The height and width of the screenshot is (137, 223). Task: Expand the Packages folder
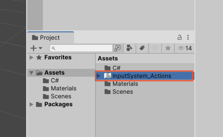[31, 105]
